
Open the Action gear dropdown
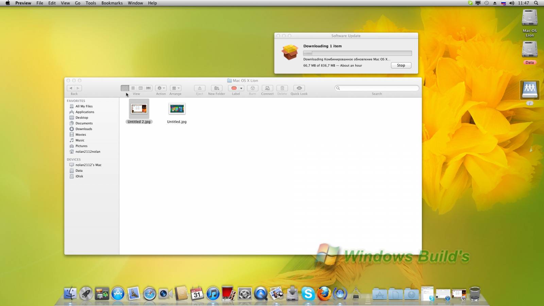click(161, 88)
